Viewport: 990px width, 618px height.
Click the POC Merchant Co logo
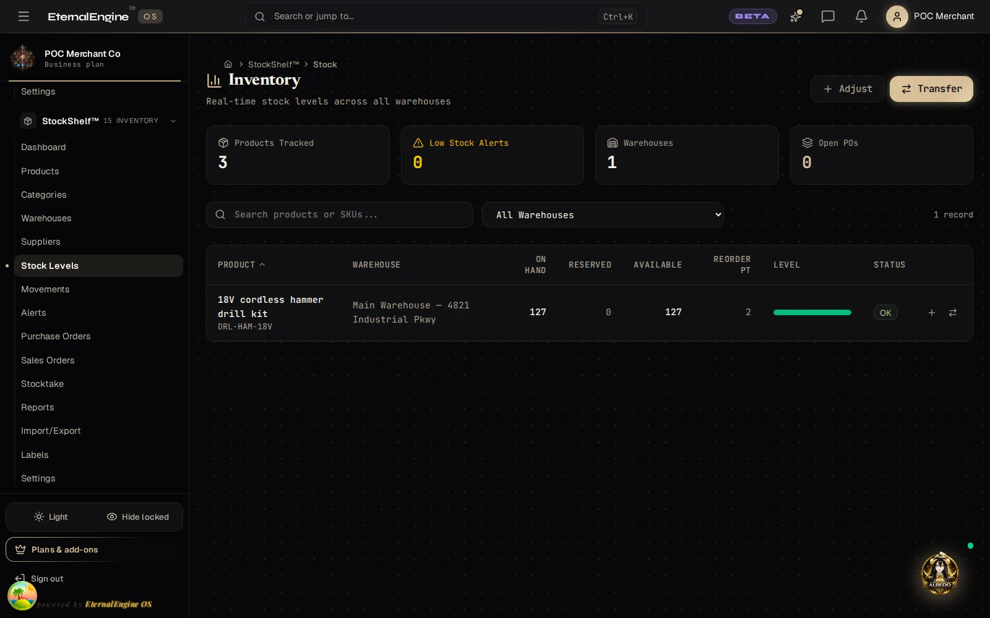pyautogui.click(x=23, y=58)
